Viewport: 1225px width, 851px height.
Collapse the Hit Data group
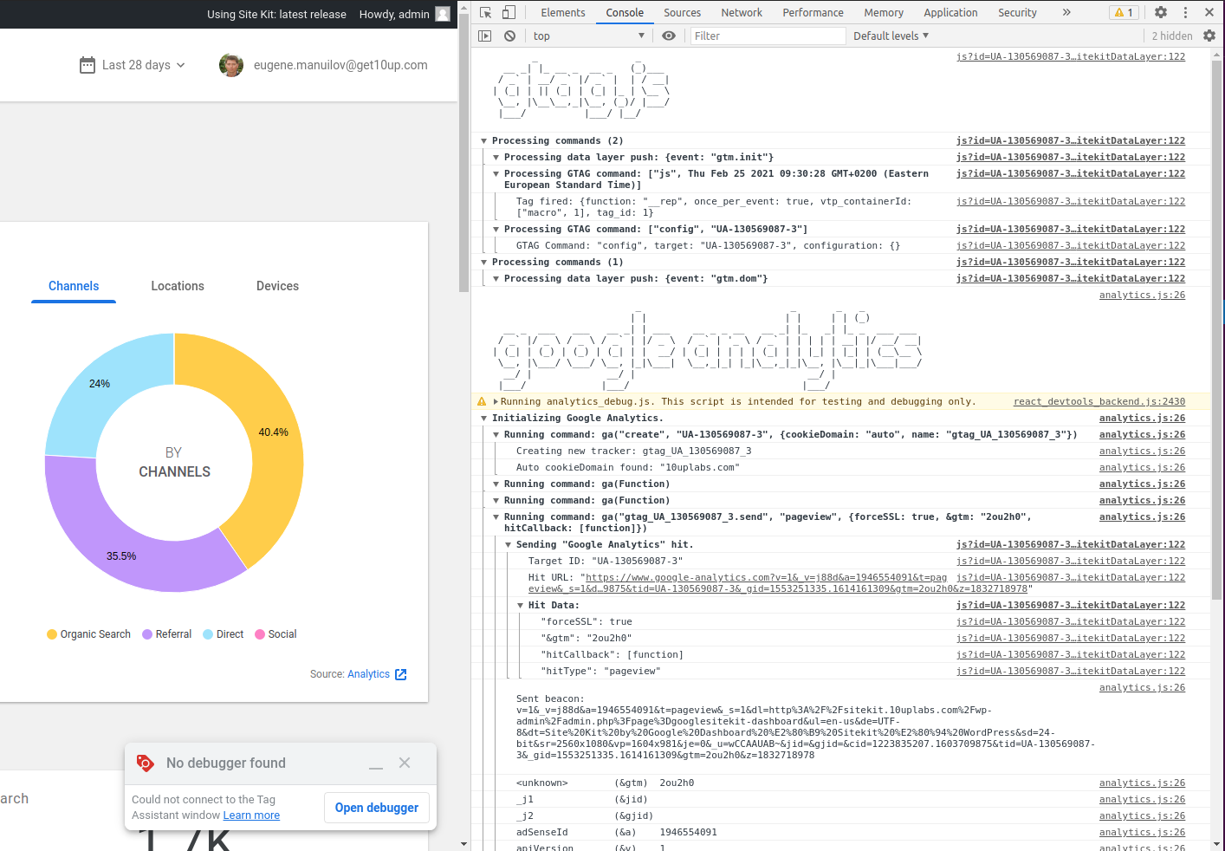521,605
